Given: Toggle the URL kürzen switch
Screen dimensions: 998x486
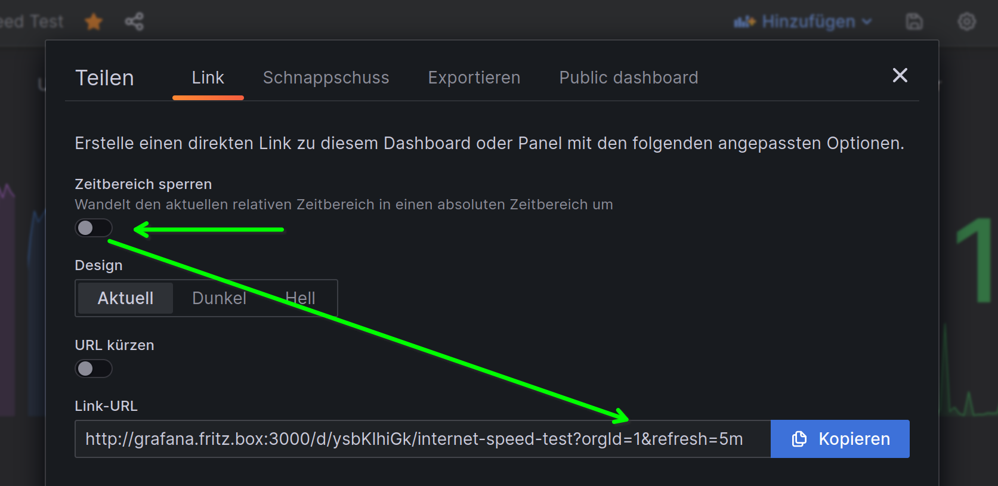Looking at the screenshot, I should (94, 369).
